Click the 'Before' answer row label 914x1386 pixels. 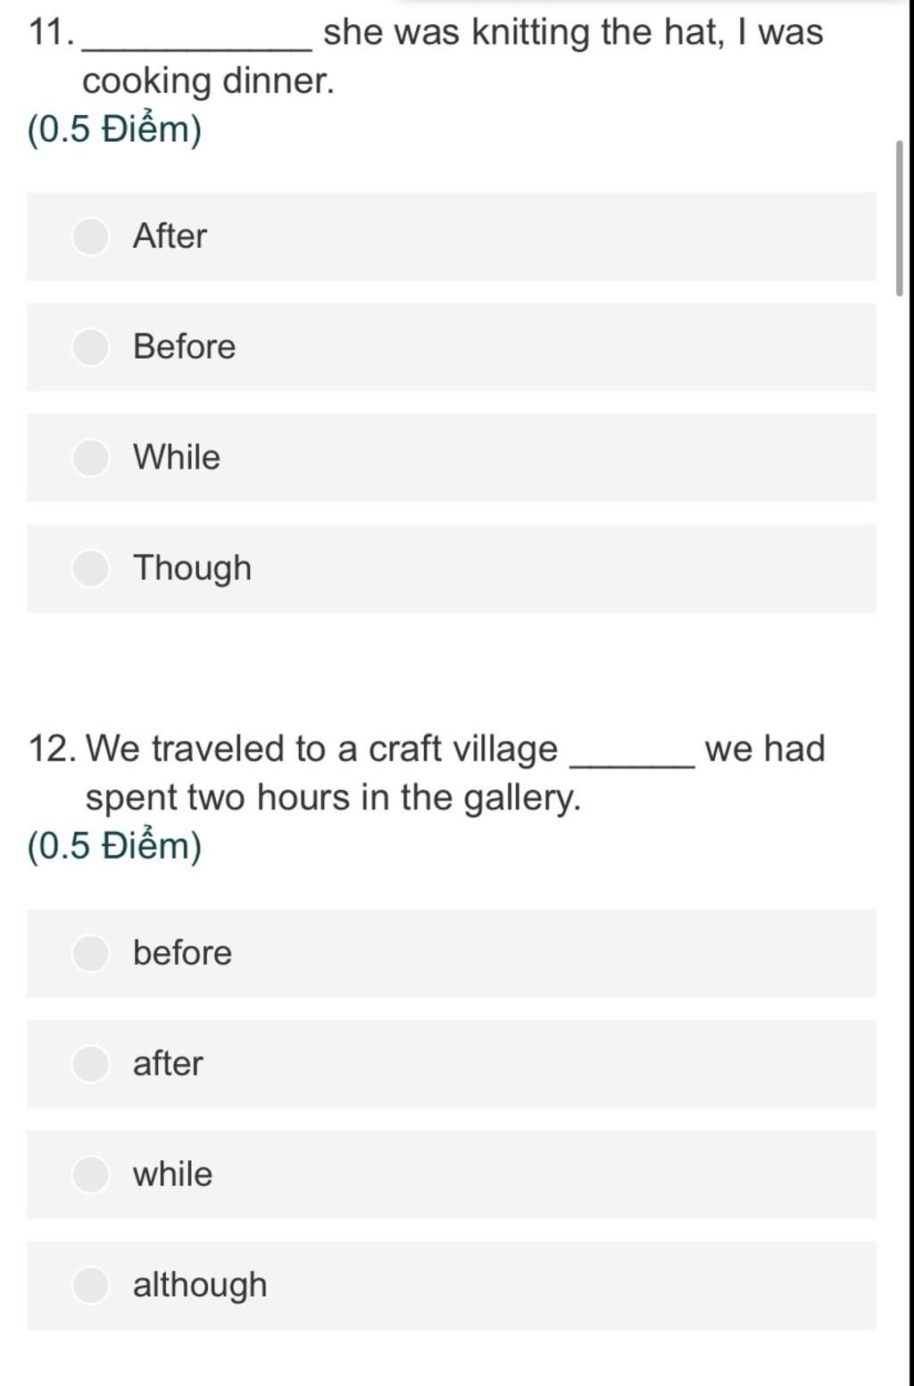185,347
